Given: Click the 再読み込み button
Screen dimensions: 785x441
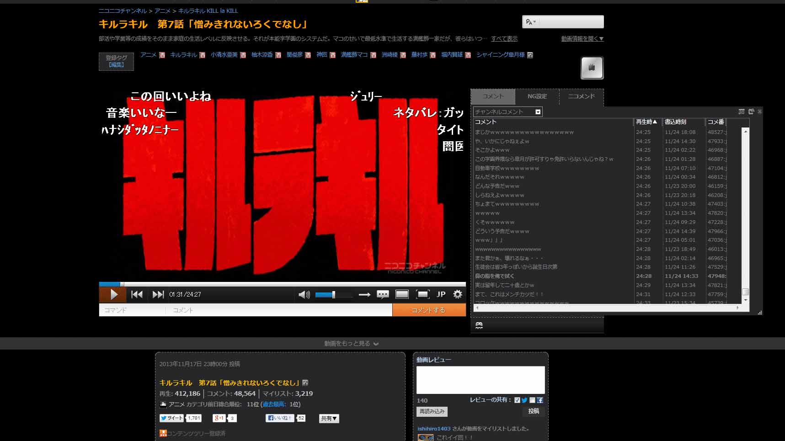Looking at the screenshot, I should click(x=432, y=411).
